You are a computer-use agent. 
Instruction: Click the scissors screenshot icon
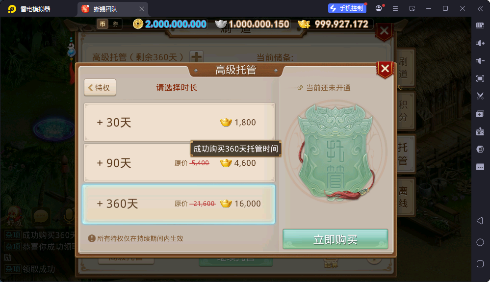[x=480, y=96]
